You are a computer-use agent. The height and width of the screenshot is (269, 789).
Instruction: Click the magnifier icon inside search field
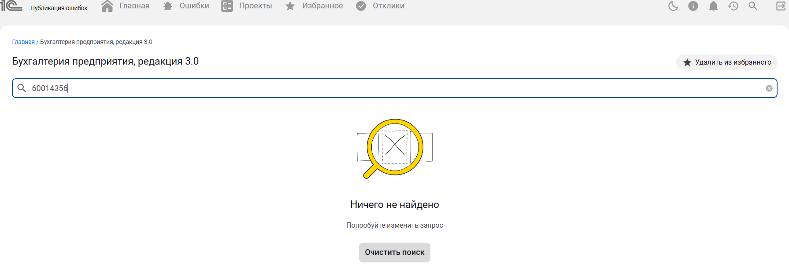pyautogui.click(x=22, y=88)
